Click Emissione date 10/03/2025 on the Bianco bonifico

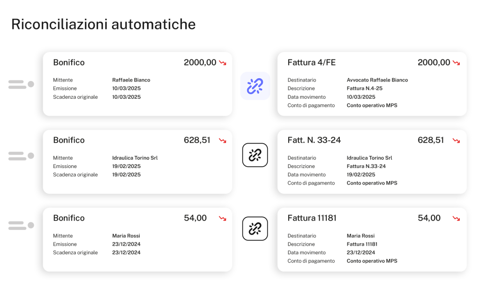pyautogui.click(x=127, y=88)
